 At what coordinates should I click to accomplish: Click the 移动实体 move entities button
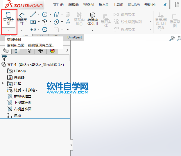coord(124,29)
